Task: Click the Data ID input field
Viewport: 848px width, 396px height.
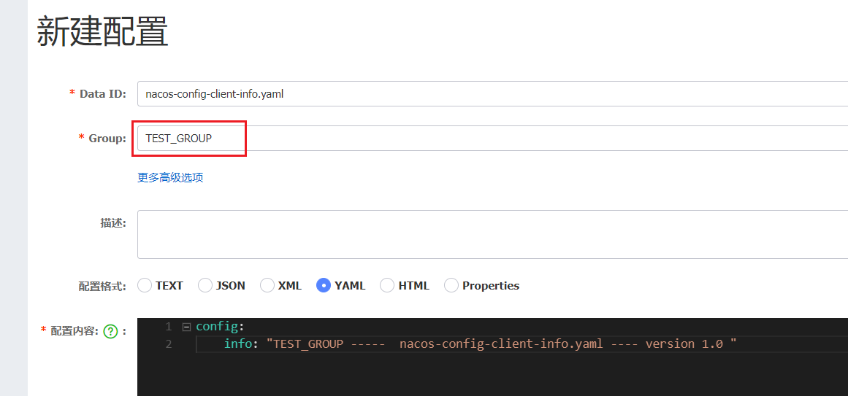Action: pos(492,94)
